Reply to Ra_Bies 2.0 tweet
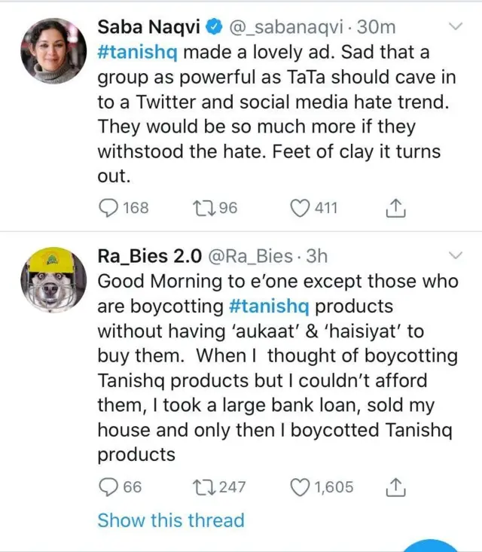Image resolution: width=482 pixels, height=552 pixels. [110, 487]
